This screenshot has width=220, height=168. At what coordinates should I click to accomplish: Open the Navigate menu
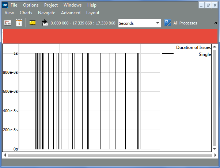[x=46, y=12]
